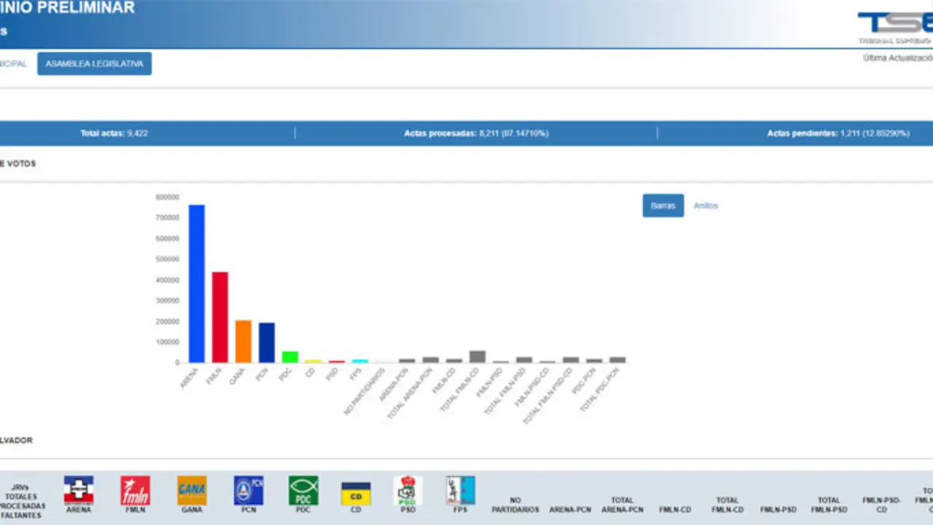The height and width of the screenshot is (525, 933).
Task: Open the ASAMBLEA LEGISLATIVA tab
Action: click(94, 63)
